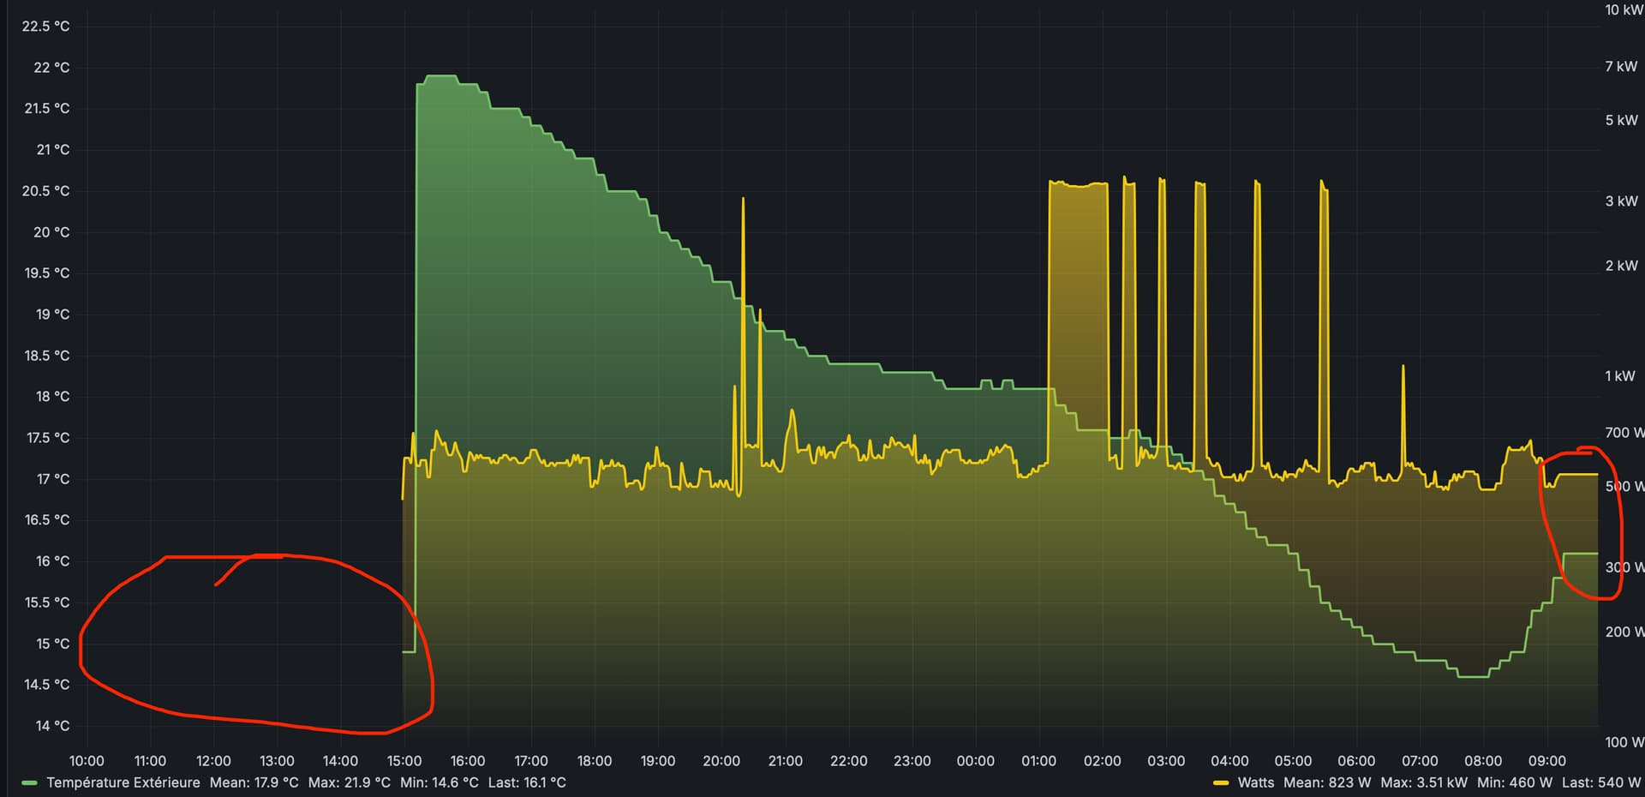Click the 1 kW right axis label
This screenshot has width=1645, height=797.
pyautogui.click(x=1619, y=376)
